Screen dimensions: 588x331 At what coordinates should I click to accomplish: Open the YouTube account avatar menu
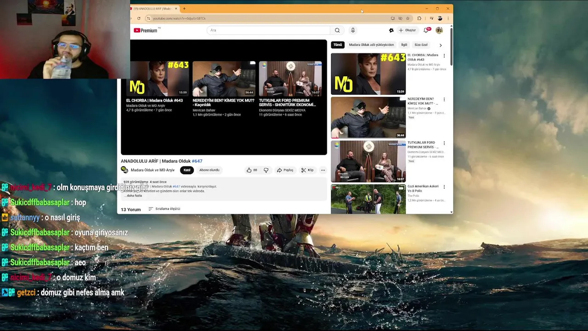(x=439, y=30)
